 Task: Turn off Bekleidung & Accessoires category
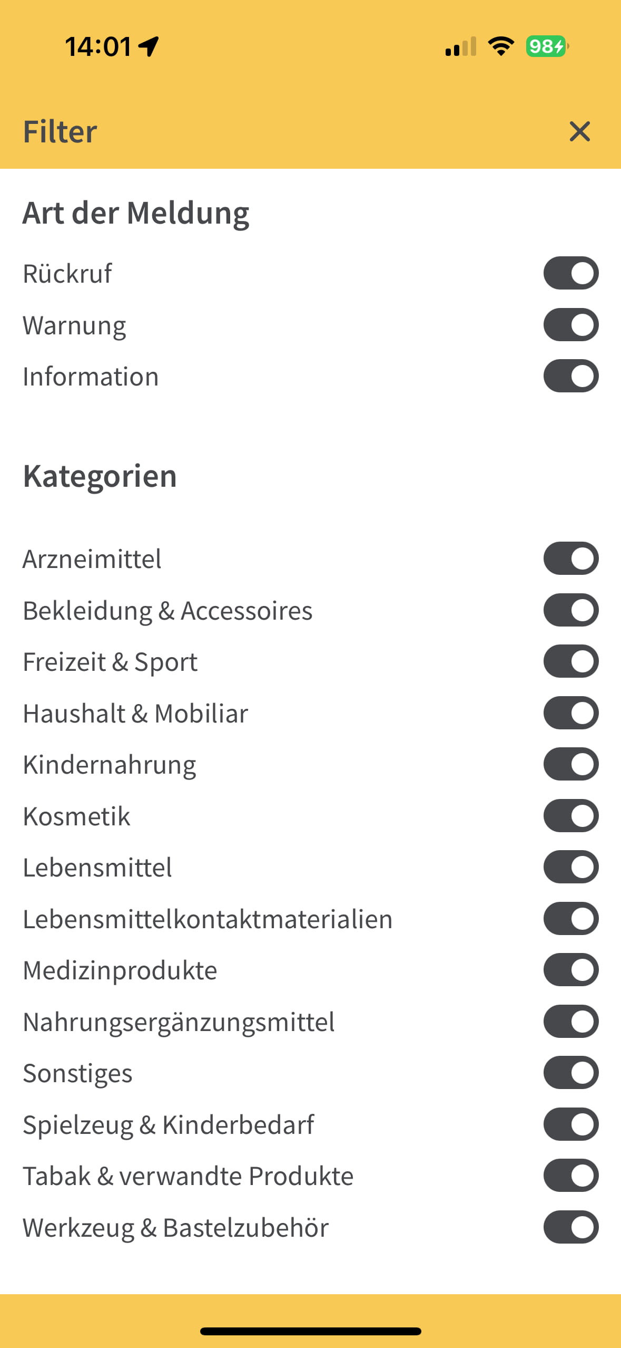click(x=571, y=610)
